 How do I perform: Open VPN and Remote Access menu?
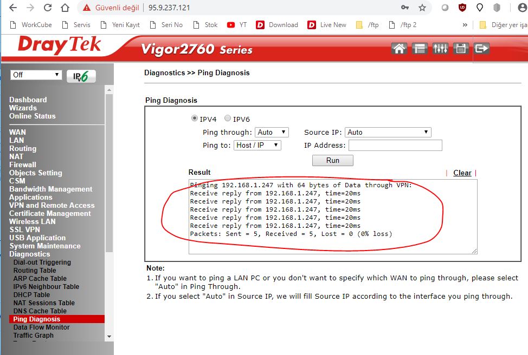(x=51, y=205)
